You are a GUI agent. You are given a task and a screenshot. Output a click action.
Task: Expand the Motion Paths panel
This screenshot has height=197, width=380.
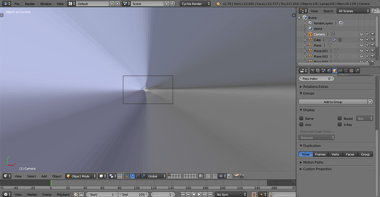(313, 162)
